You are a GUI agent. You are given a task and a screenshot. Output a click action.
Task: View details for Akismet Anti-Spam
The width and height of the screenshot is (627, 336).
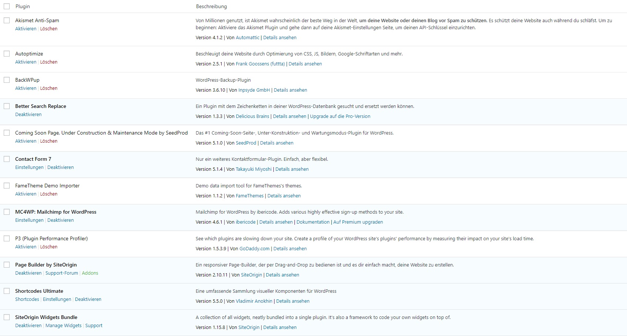click(280, 38)
